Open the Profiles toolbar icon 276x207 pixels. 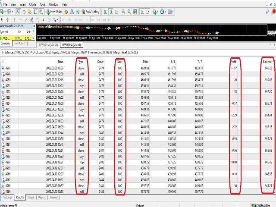coord(9,12)
